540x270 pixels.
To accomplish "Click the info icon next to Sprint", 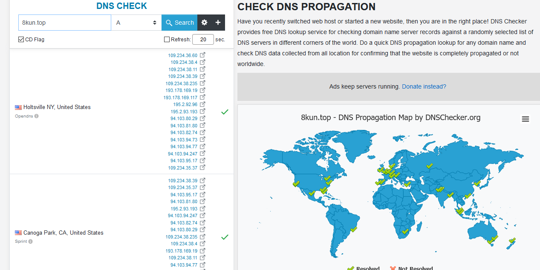I will (31, 241).
